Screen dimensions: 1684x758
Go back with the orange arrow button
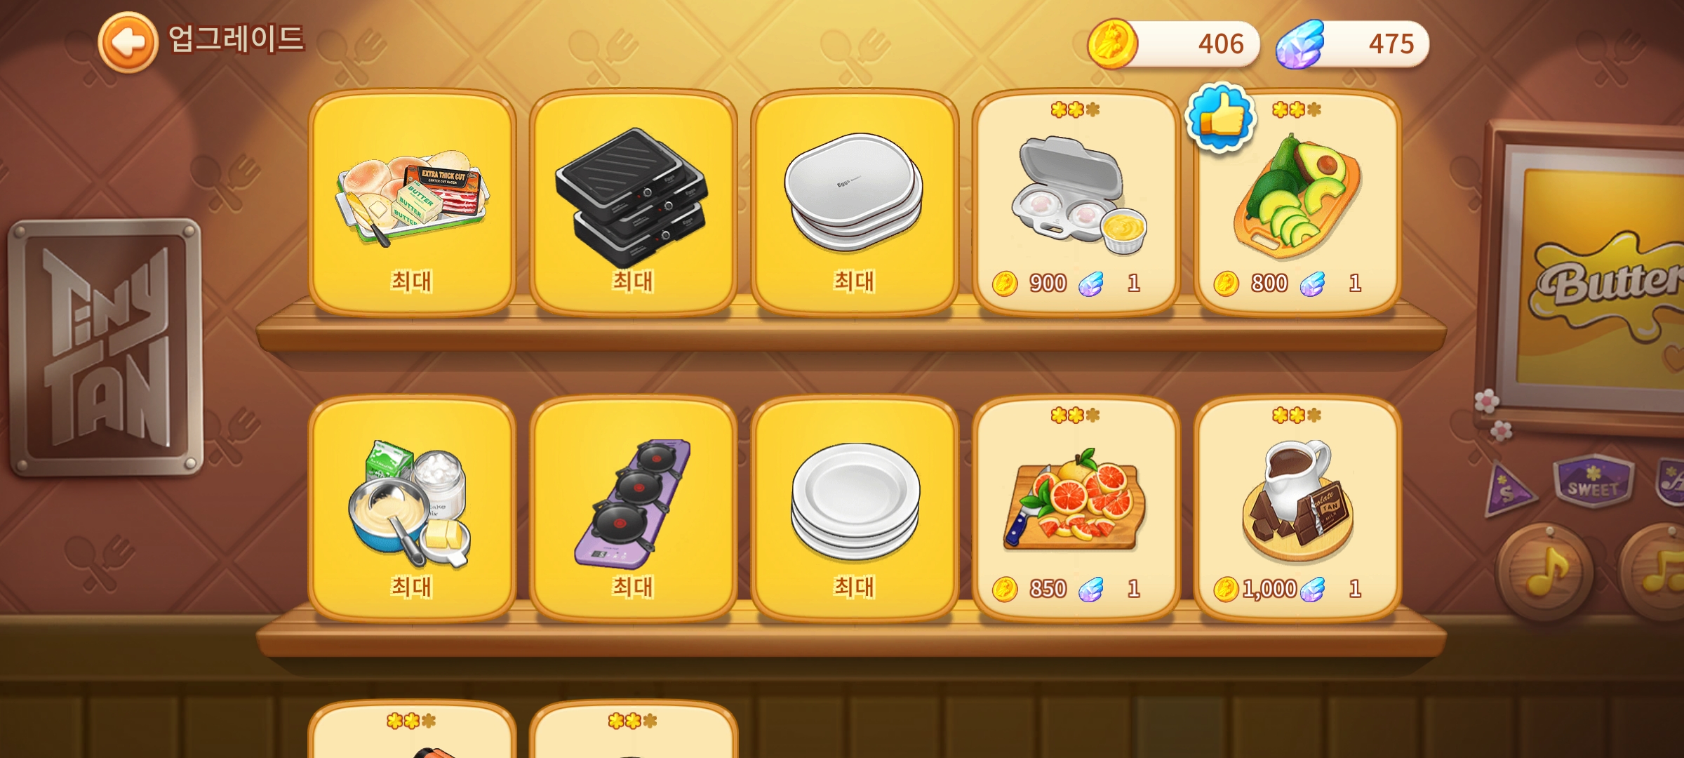(x=128, y=42)
